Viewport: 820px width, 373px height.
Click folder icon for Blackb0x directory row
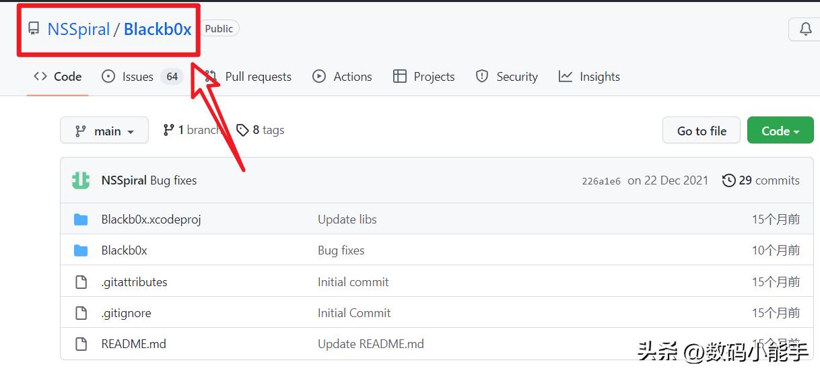coord(81,250)
